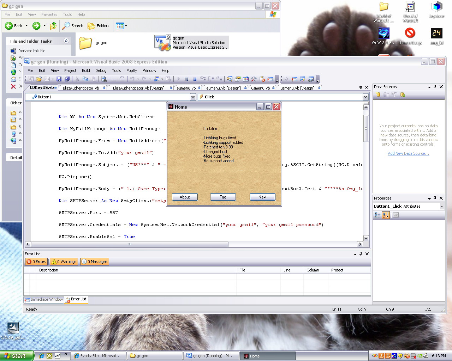Open the Build menu
The width and height of the screenshot is (452, 361).
click(86, 71)
